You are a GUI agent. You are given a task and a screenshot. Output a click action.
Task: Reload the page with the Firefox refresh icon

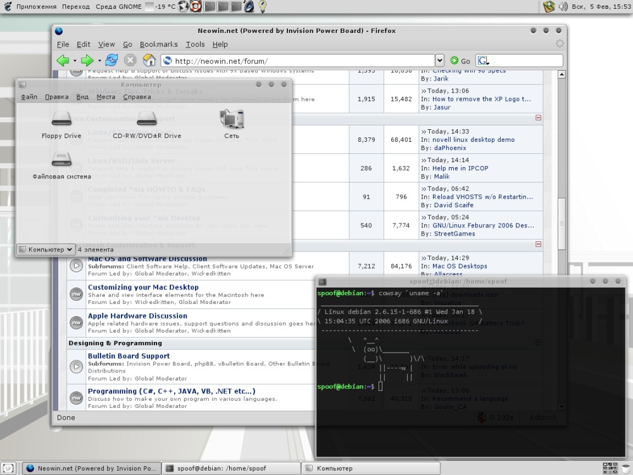pyautogui.click(x=111, y=60)
